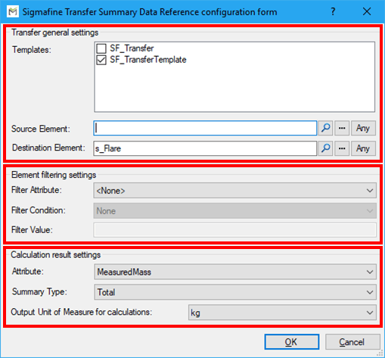
Task: Click the Source Element ellipsis browse button
Action: click(342, 128)
